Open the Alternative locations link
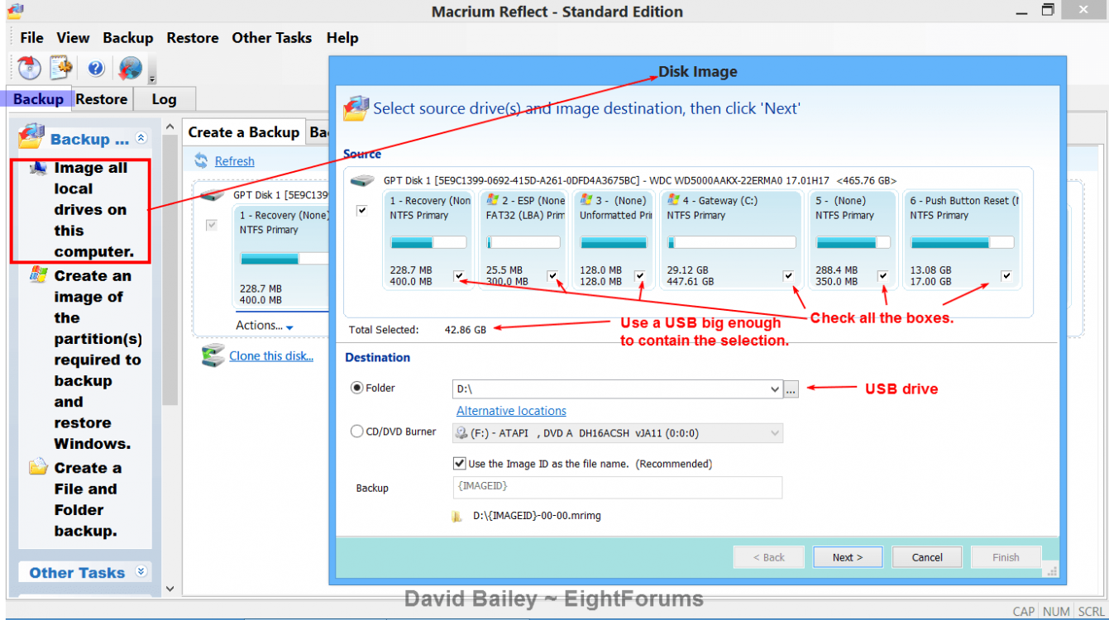 [x=511, y=411]
